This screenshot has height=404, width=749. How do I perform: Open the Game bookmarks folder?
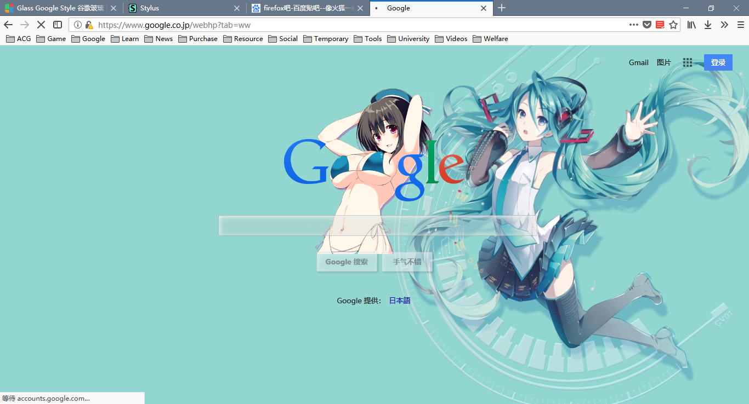click(x=51, y=39)
